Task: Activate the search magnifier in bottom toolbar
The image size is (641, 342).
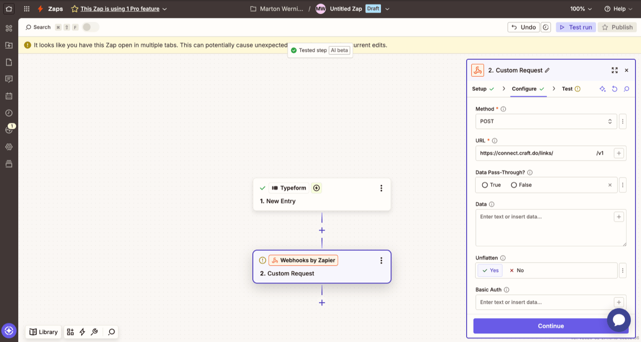Action: (111, 332)
